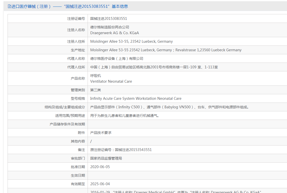Click the 审批部门 label

click(78, 159)
